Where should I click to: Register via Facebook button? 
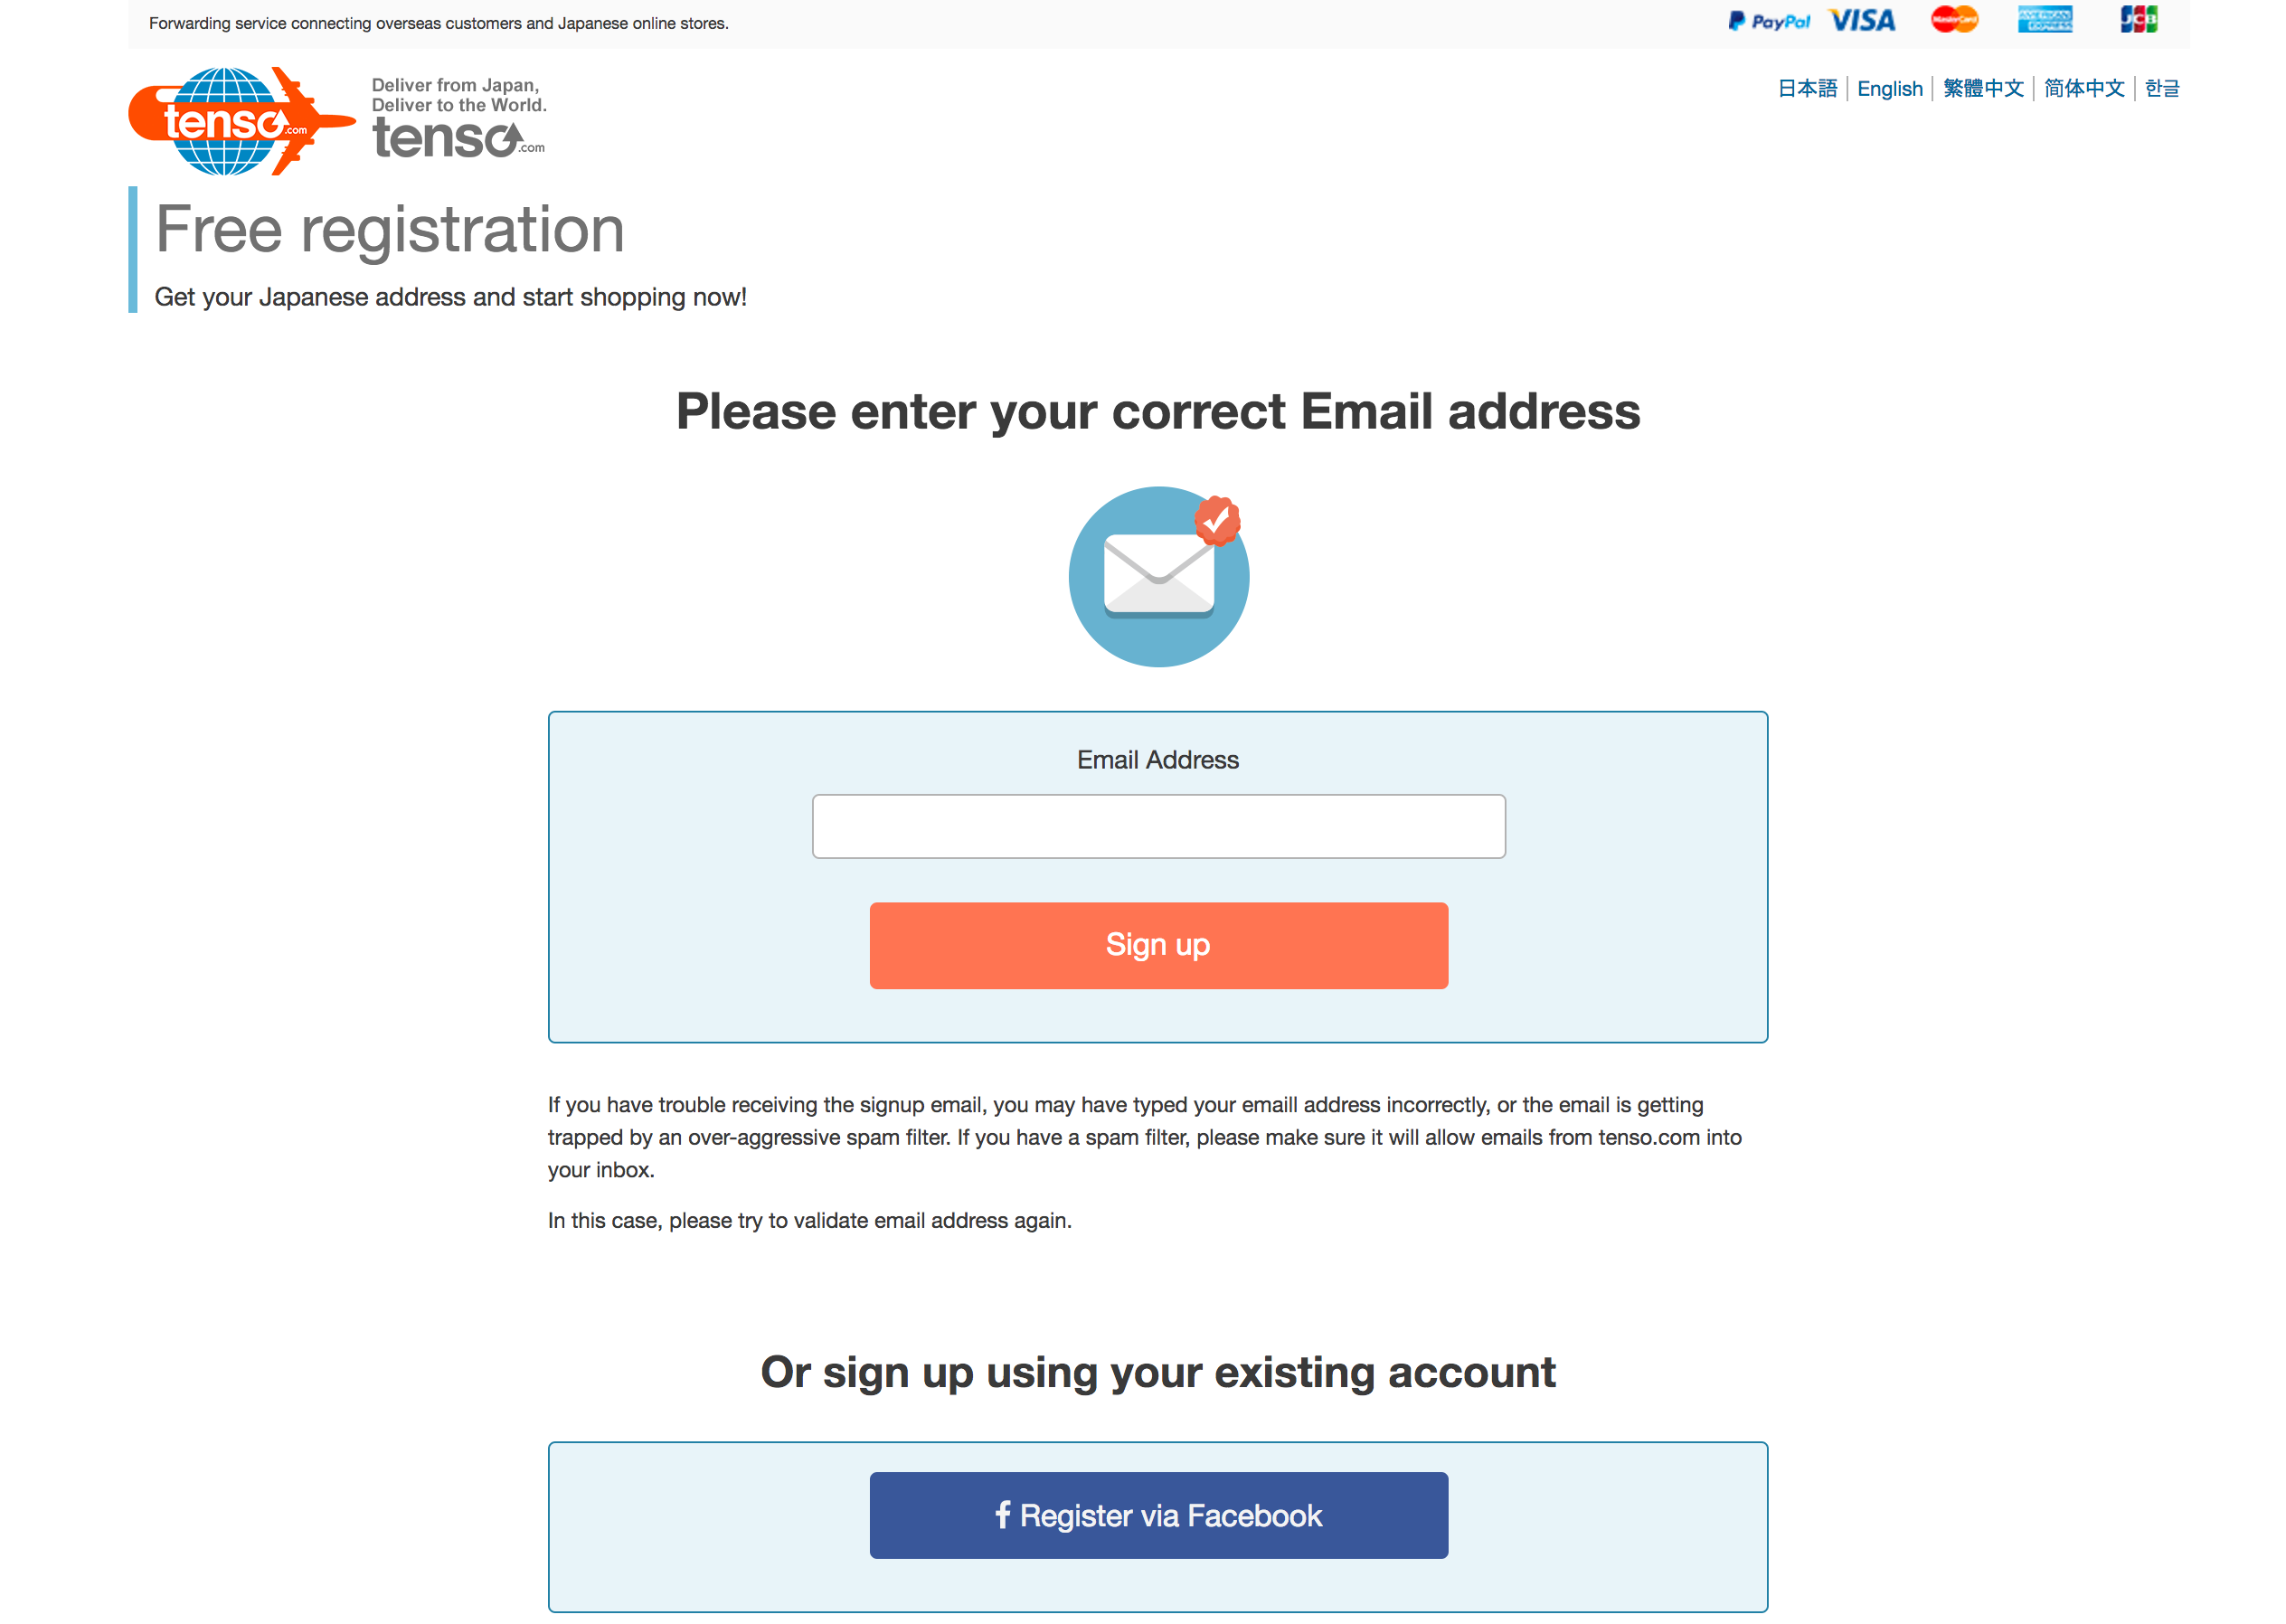1157,1514
